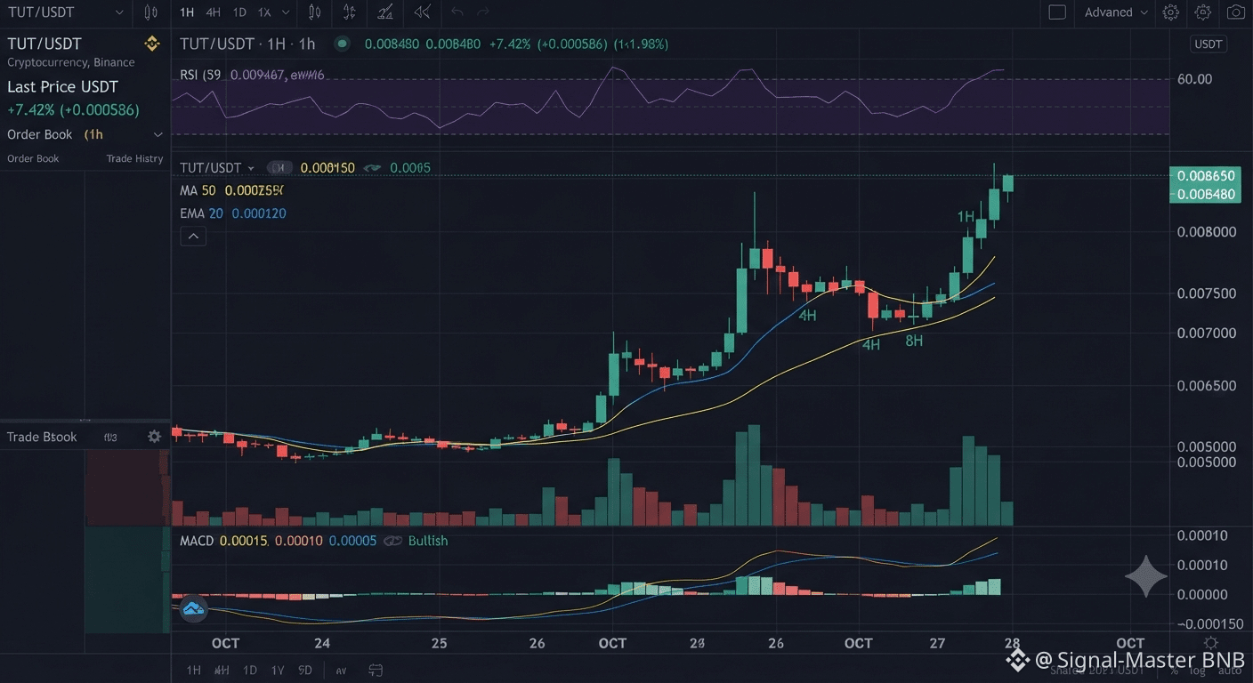Select the 1H range in bottom bar
Screen dimensions: 1253x683
click(x=193, y=671)
